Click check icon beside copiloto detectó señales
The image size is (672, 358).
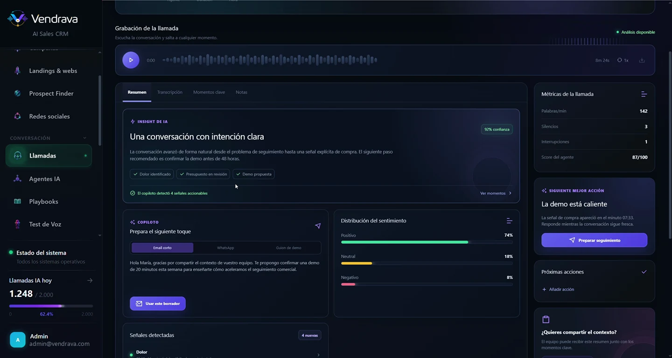[x=133, y=193]
